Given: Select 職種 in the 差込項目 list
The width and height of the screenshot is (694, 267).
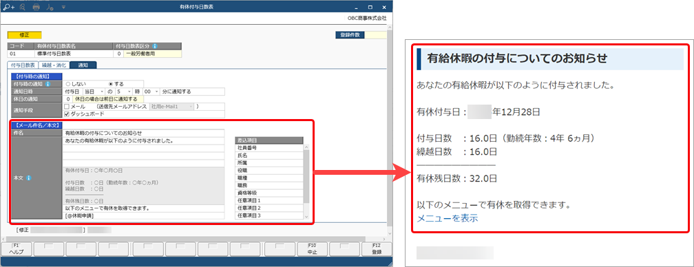Looking at the screenshot, I should [x=269, y=178].
